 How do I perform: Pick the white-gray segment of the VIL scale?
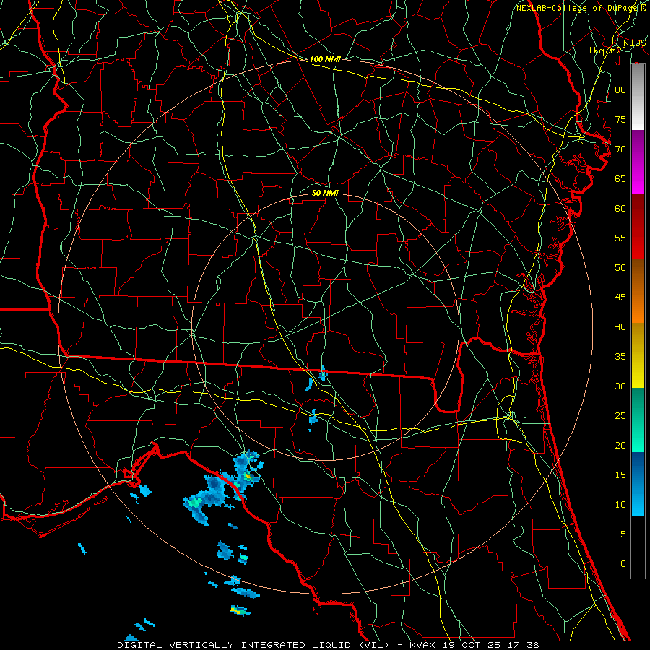point(638,97)
